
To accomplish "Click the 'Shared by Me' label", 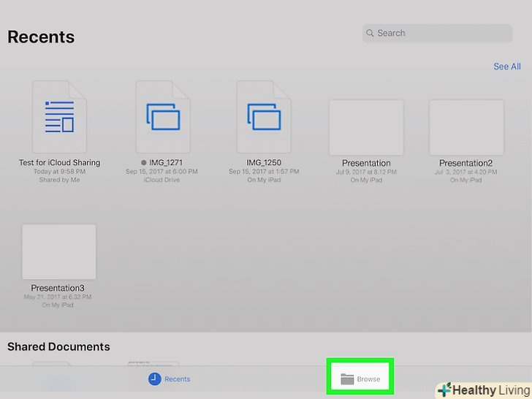I will coord(59,180).
